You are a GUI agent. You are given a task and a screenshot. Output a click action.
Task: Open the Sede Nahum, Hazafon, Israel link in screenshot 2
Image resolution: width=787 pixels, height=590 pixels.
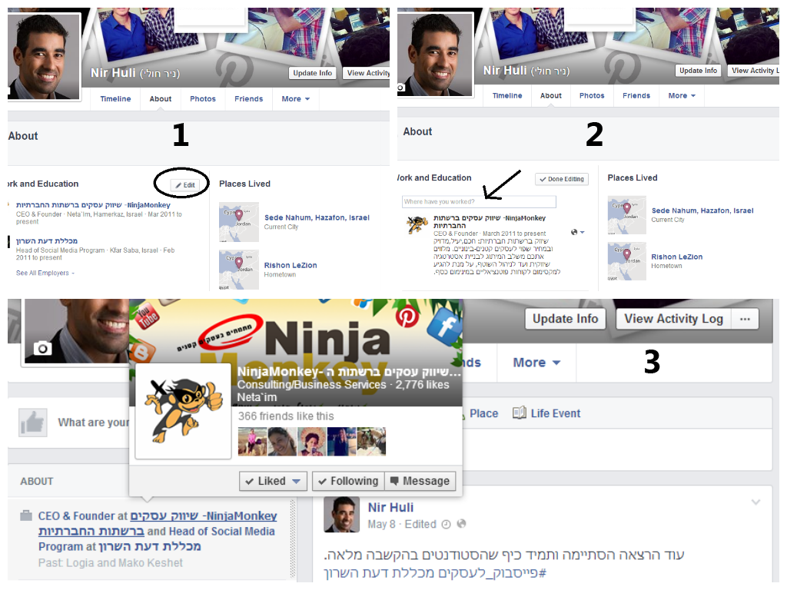coord(702,210)
